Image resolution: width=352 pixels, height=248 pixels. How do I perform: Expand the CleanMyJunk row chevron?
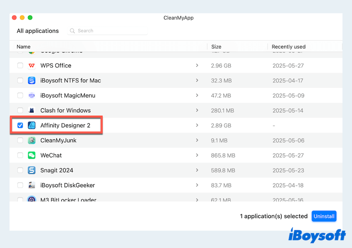point(197,141)
